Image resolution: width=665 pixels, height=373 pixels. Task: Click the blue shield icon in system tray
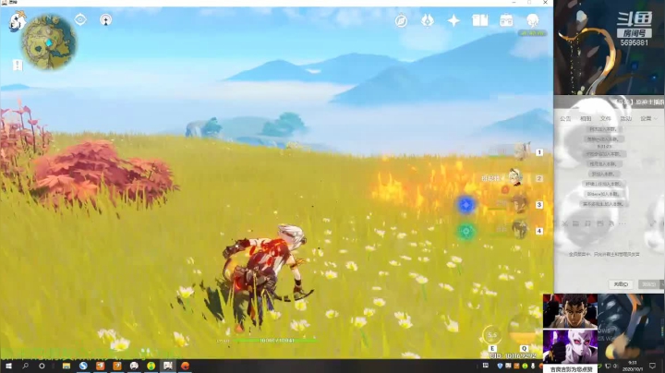[x=500, y=366]
